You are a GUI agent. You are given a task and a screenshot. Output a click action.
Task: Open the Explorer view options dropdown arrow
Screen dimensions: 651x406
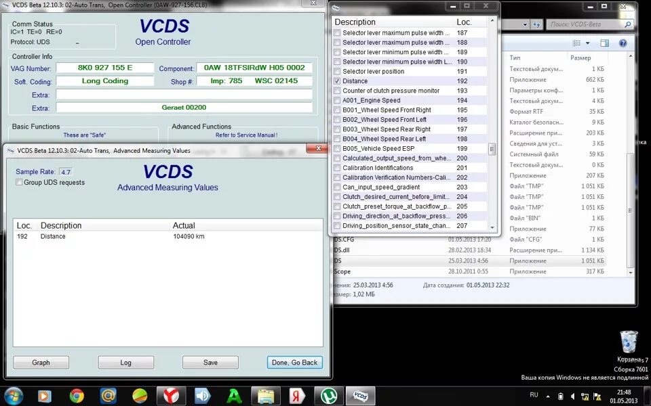[587, 43]
